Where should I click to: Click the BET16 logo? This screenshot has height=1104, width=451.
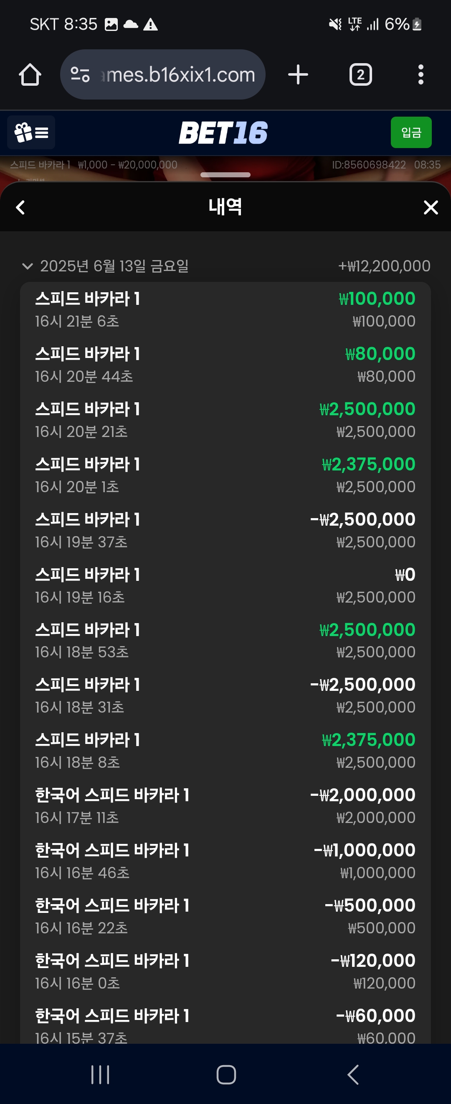tap(223, 133)
